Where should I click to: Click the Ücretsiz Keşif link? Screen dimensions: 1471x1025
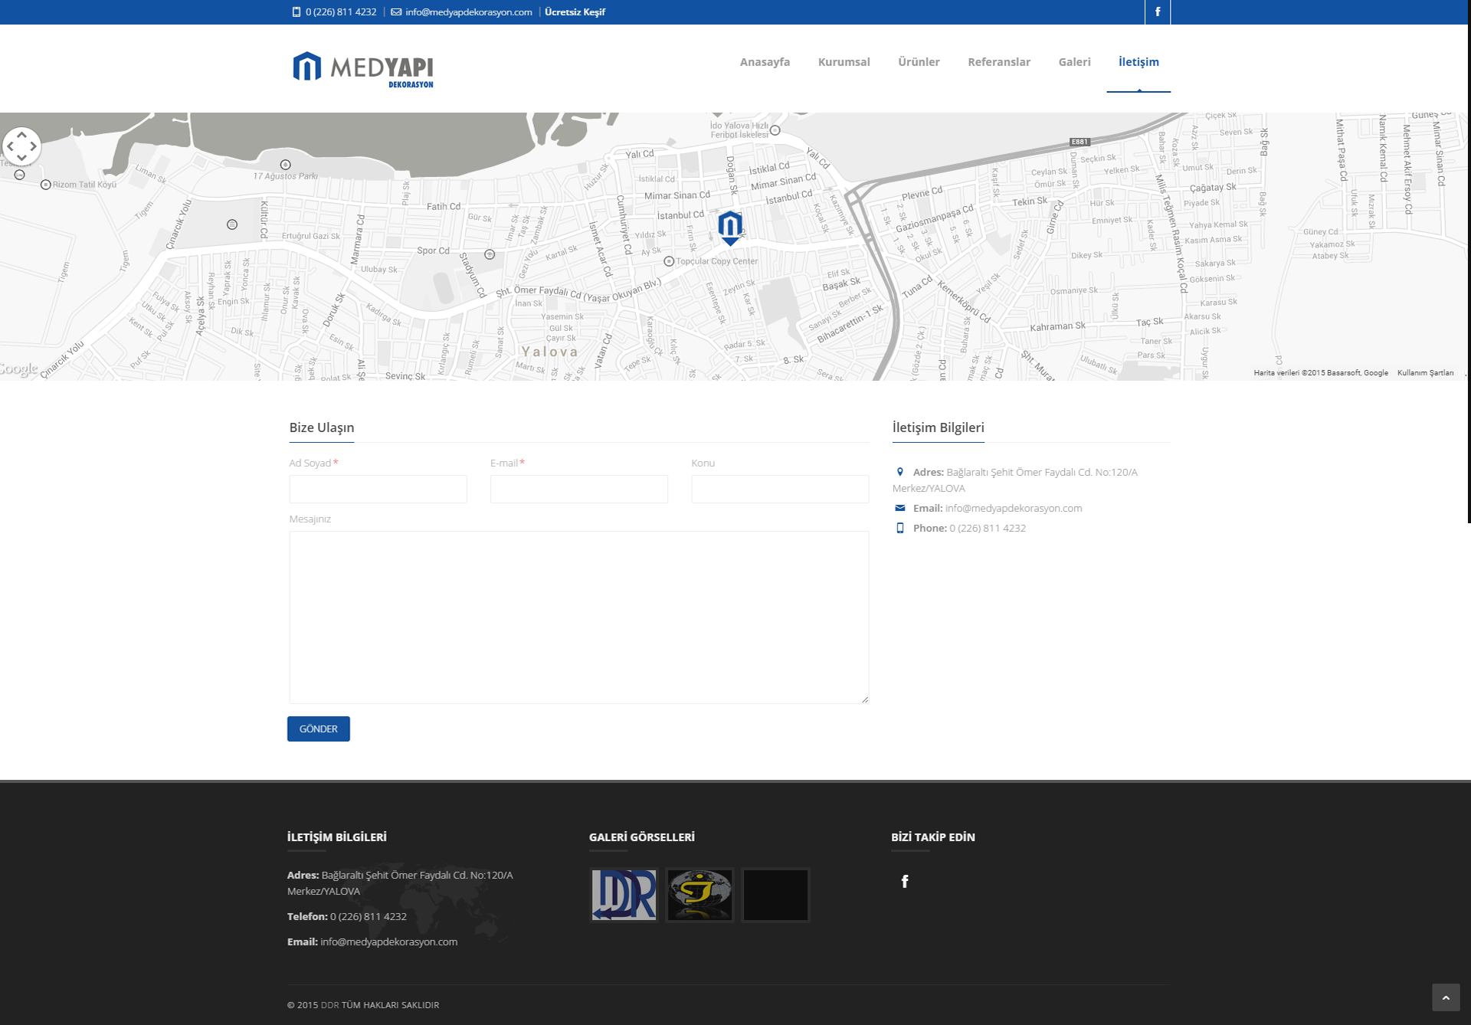pyautogui.click(x=575, y=12)
